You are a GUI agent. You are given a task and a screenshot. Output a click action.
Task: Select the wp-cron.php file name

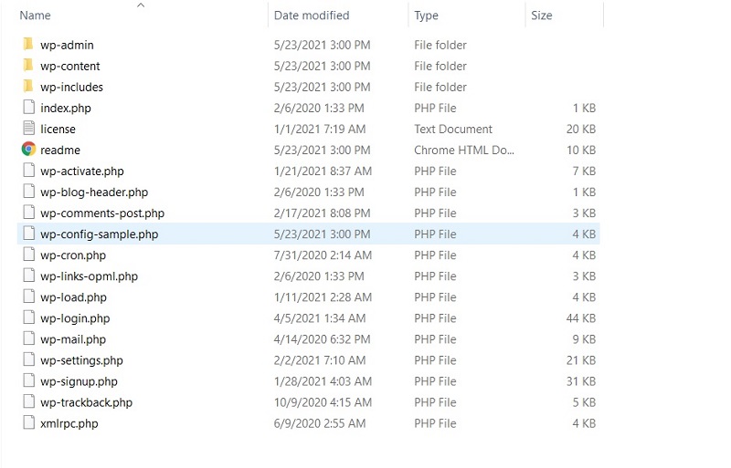coord(73,255)
